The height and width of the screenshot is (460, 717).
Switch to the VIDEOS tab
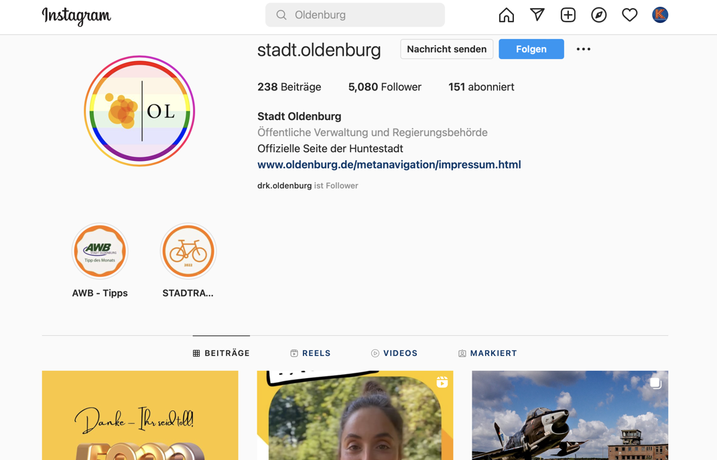pos(394,353)
